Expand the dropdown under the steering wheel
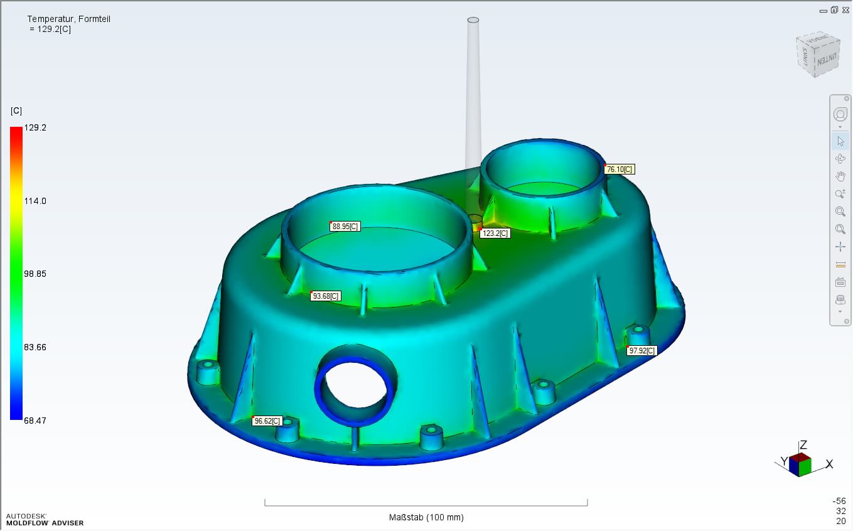Screen dimensions: 853x531 click(x=840, y=127)
